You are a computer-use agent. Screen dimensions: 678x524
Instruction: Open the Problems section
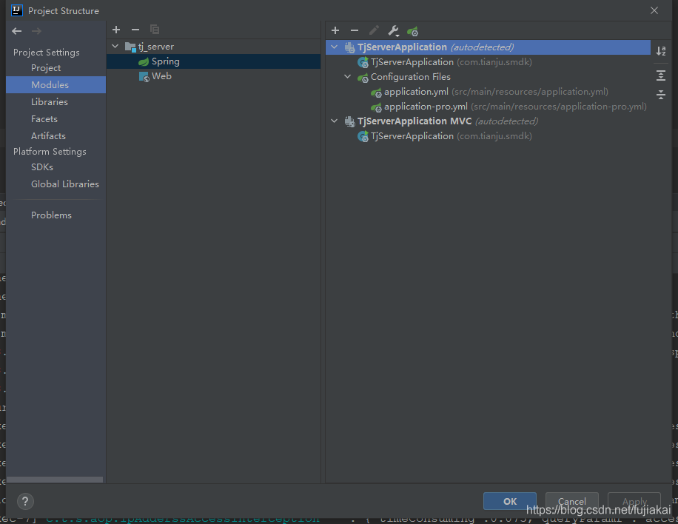(51, 215)
